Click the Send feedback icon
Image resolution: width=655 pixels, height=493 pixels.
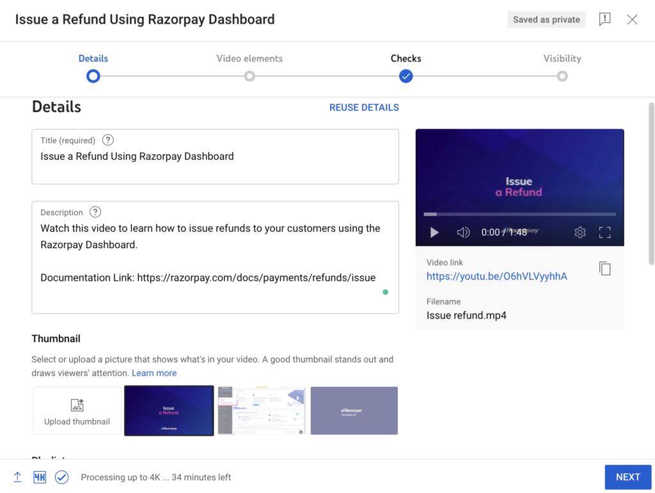(x=604, y=19)
